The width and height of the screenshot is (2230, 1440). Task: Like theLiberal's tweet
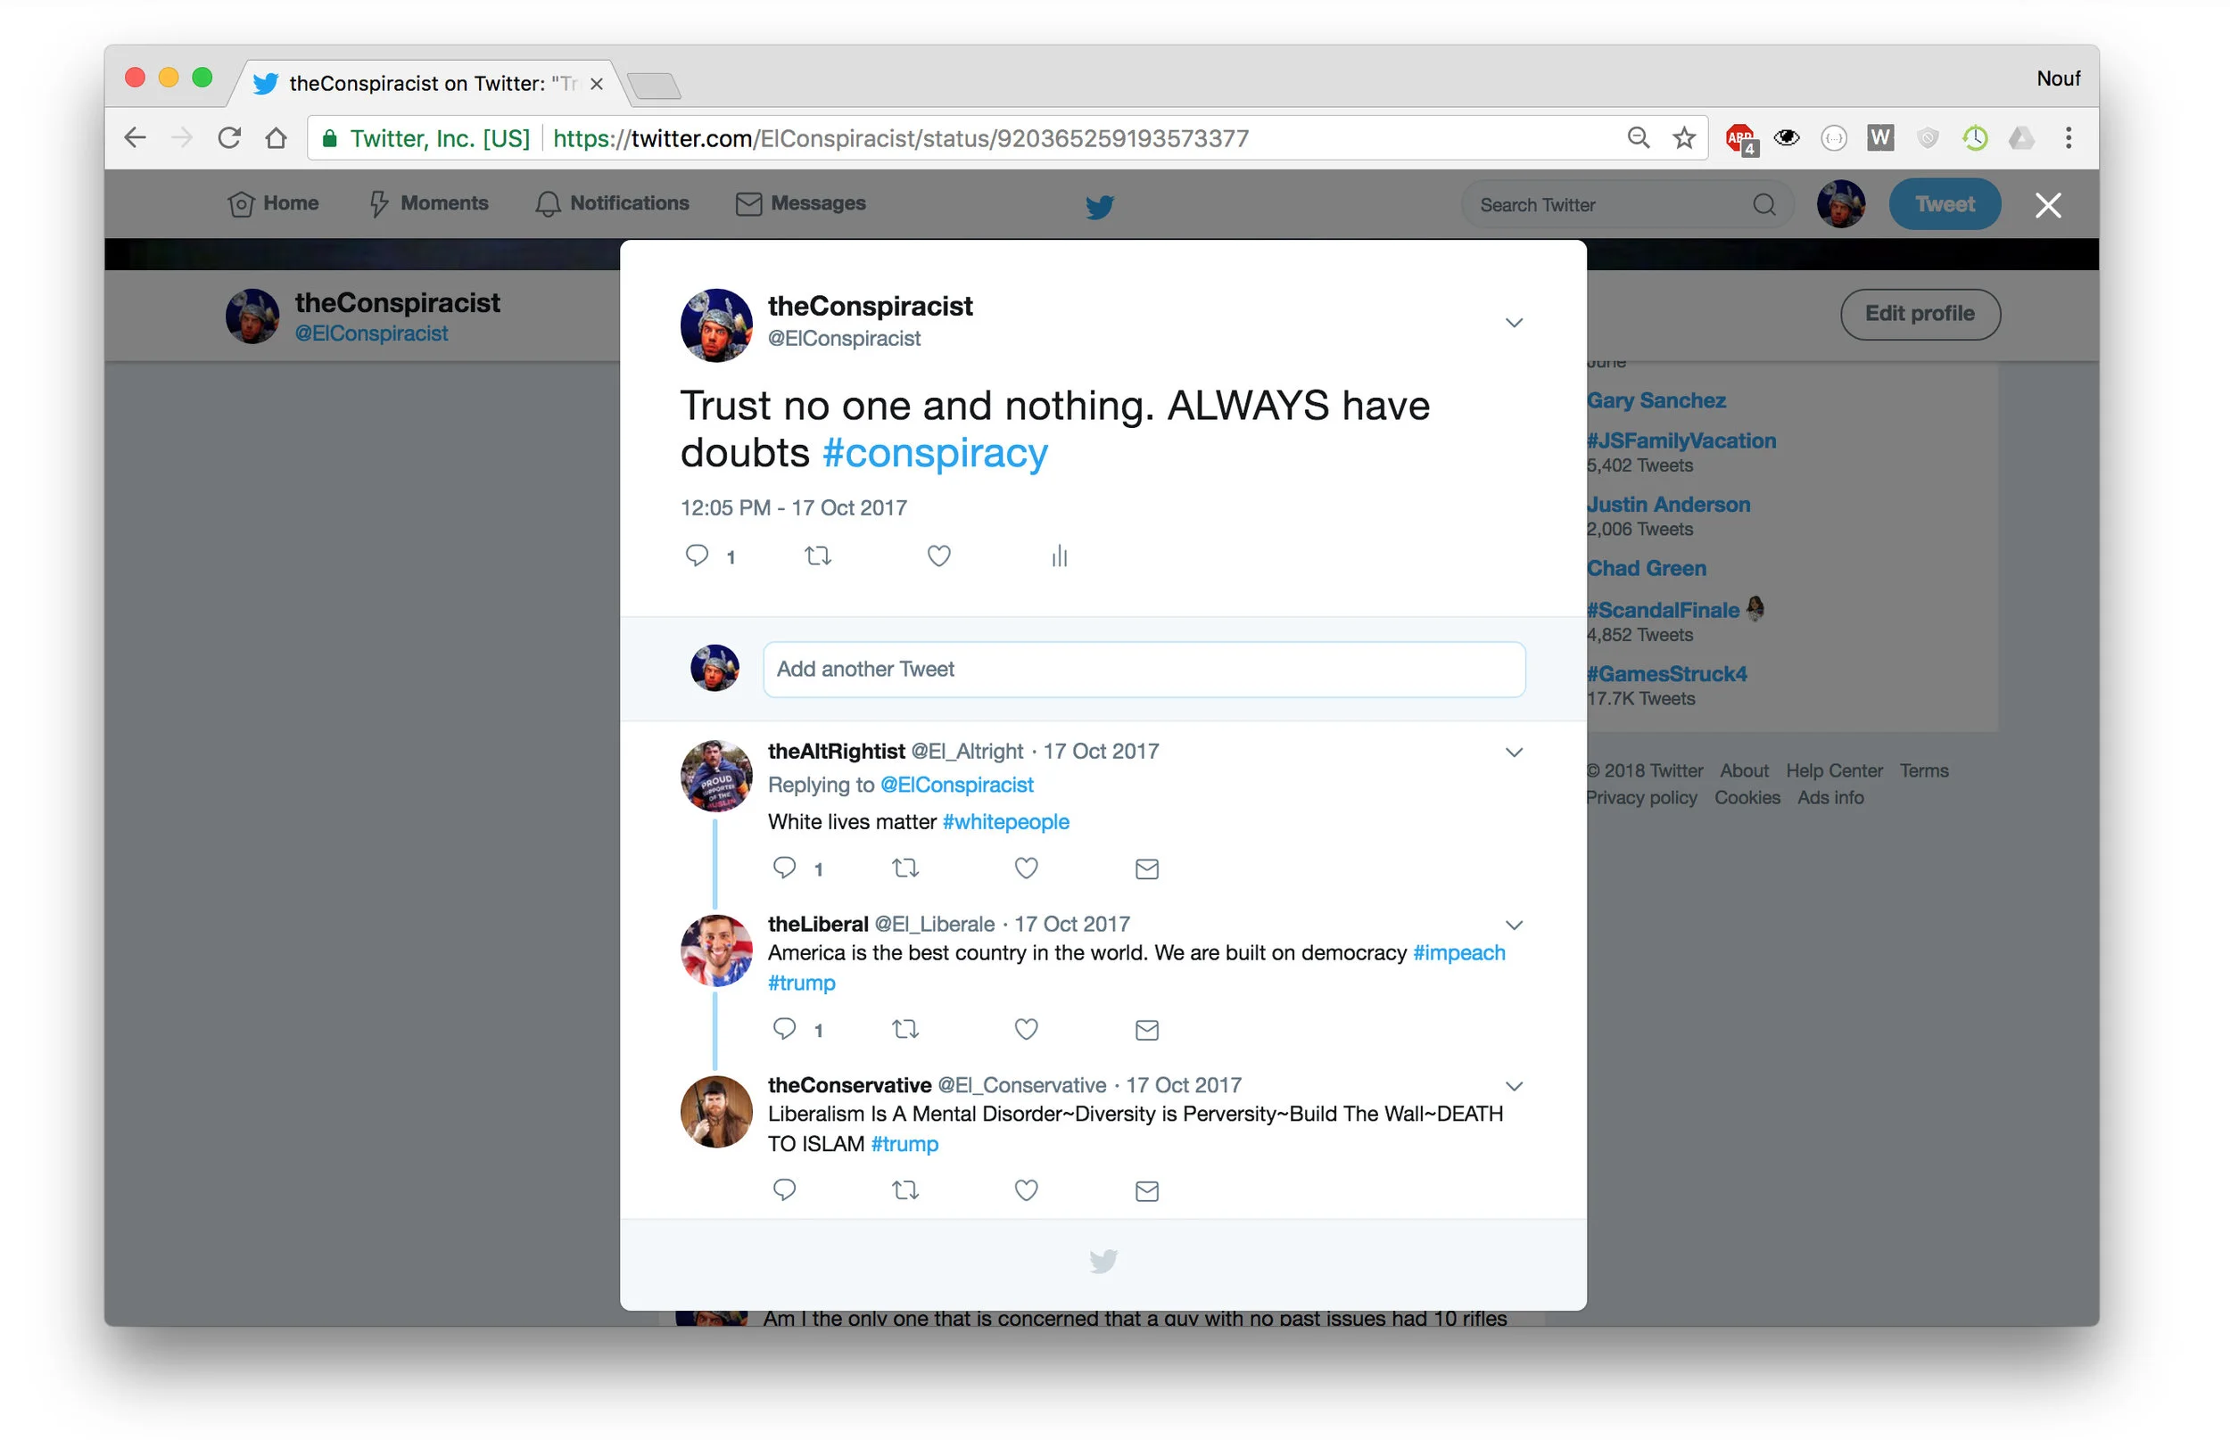(1026, 1029)
